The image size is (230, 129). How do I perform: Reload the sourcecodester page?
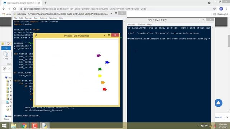click(x=14, y=9)
